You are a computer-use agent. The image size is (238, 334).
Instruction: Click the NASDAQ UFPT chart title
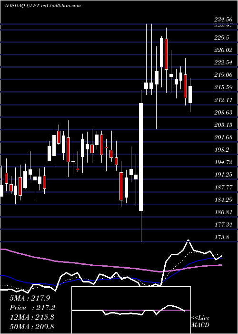[x=43, y=6]
